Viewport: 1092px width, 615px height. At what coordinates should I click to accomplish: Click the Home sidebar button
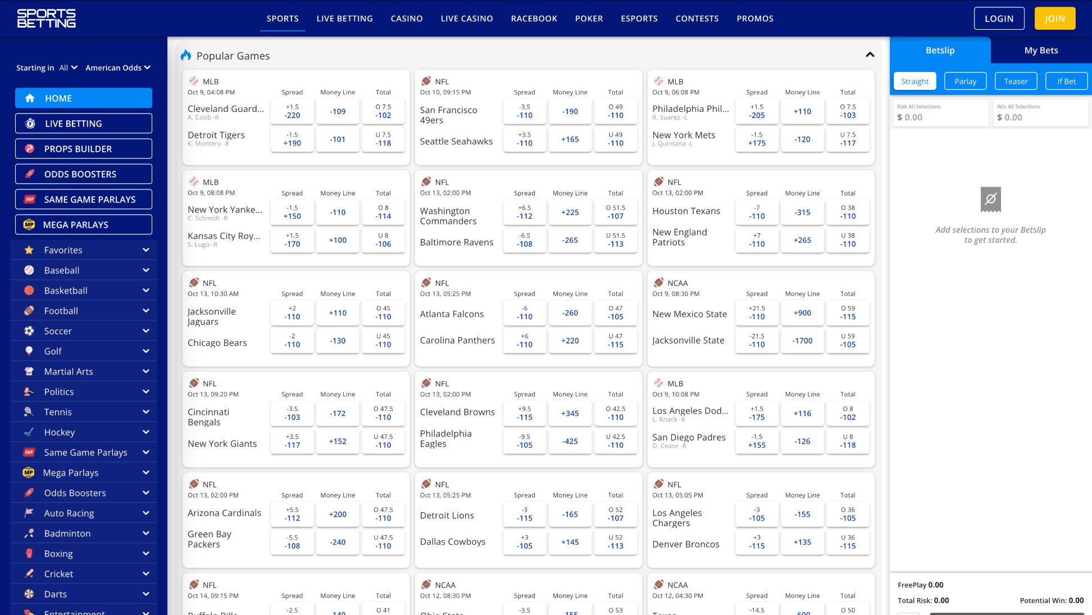84,98
